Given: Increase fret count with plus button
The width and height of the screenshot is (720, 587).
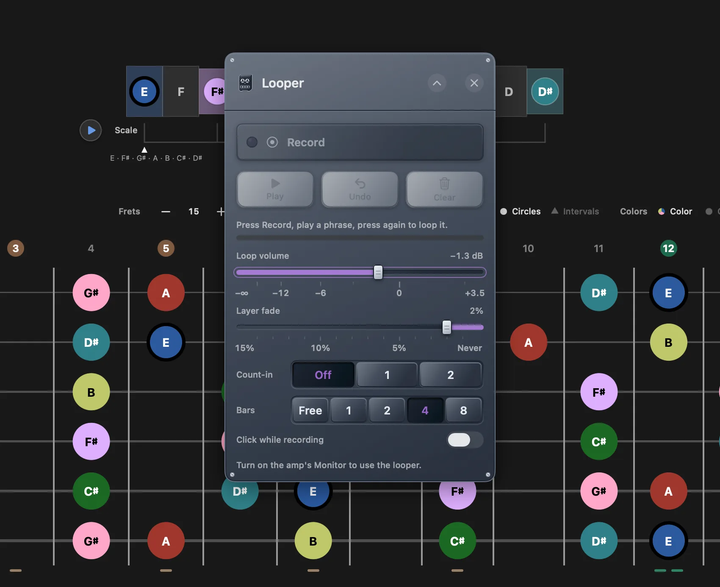Looking at the screenshot, I should point(220,211).
